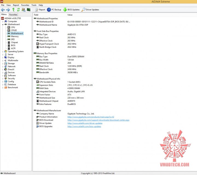This screenshot has width=197, height=175.
Task: Open the View menu
Action: coord(8,5)
